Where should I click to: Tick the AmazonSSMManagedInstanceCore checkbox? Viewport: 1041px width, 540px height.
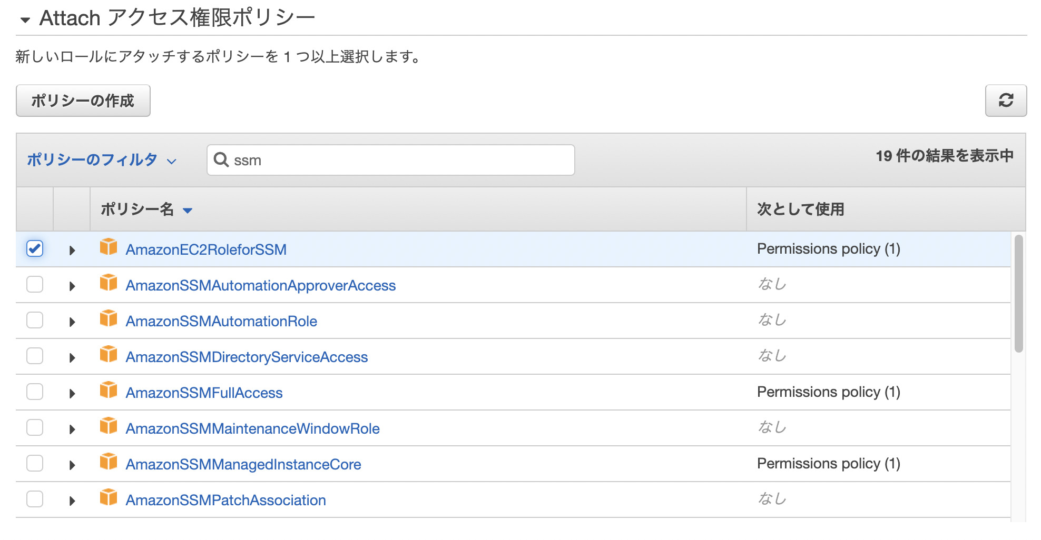click(35, 463)
